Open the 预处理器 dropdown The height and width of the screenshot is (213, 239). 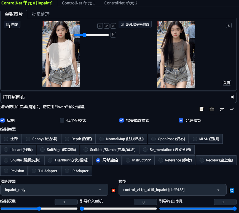(54, 190)
